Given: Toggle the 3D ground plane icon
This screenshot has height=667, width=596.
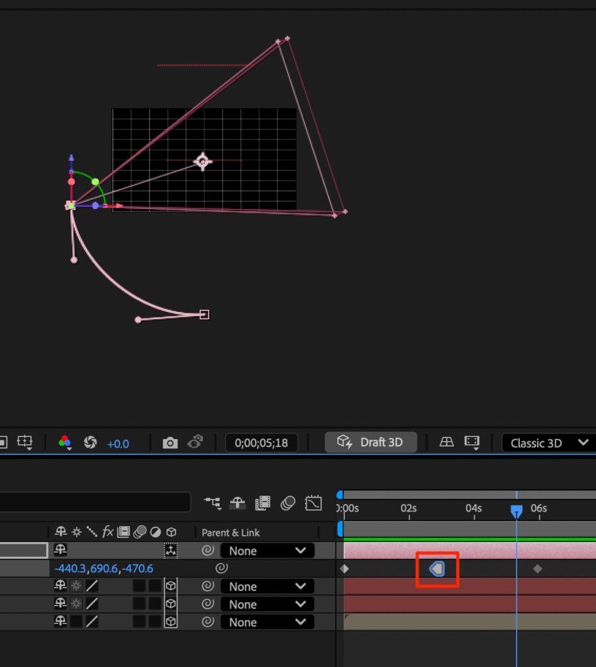Looking at the screenshot, I should pos(446,442).
